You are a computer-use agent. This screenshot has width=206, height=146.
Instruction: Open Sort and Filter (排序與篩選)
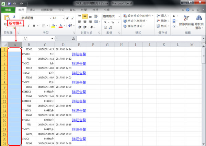click(x=186, y=21)
